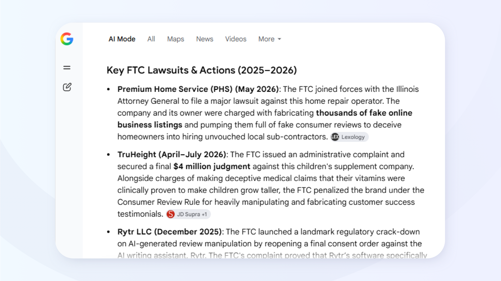The width and height of the screenshot is (501, 281).
Task: Open the Maps tab
Action: coord(176,39)
